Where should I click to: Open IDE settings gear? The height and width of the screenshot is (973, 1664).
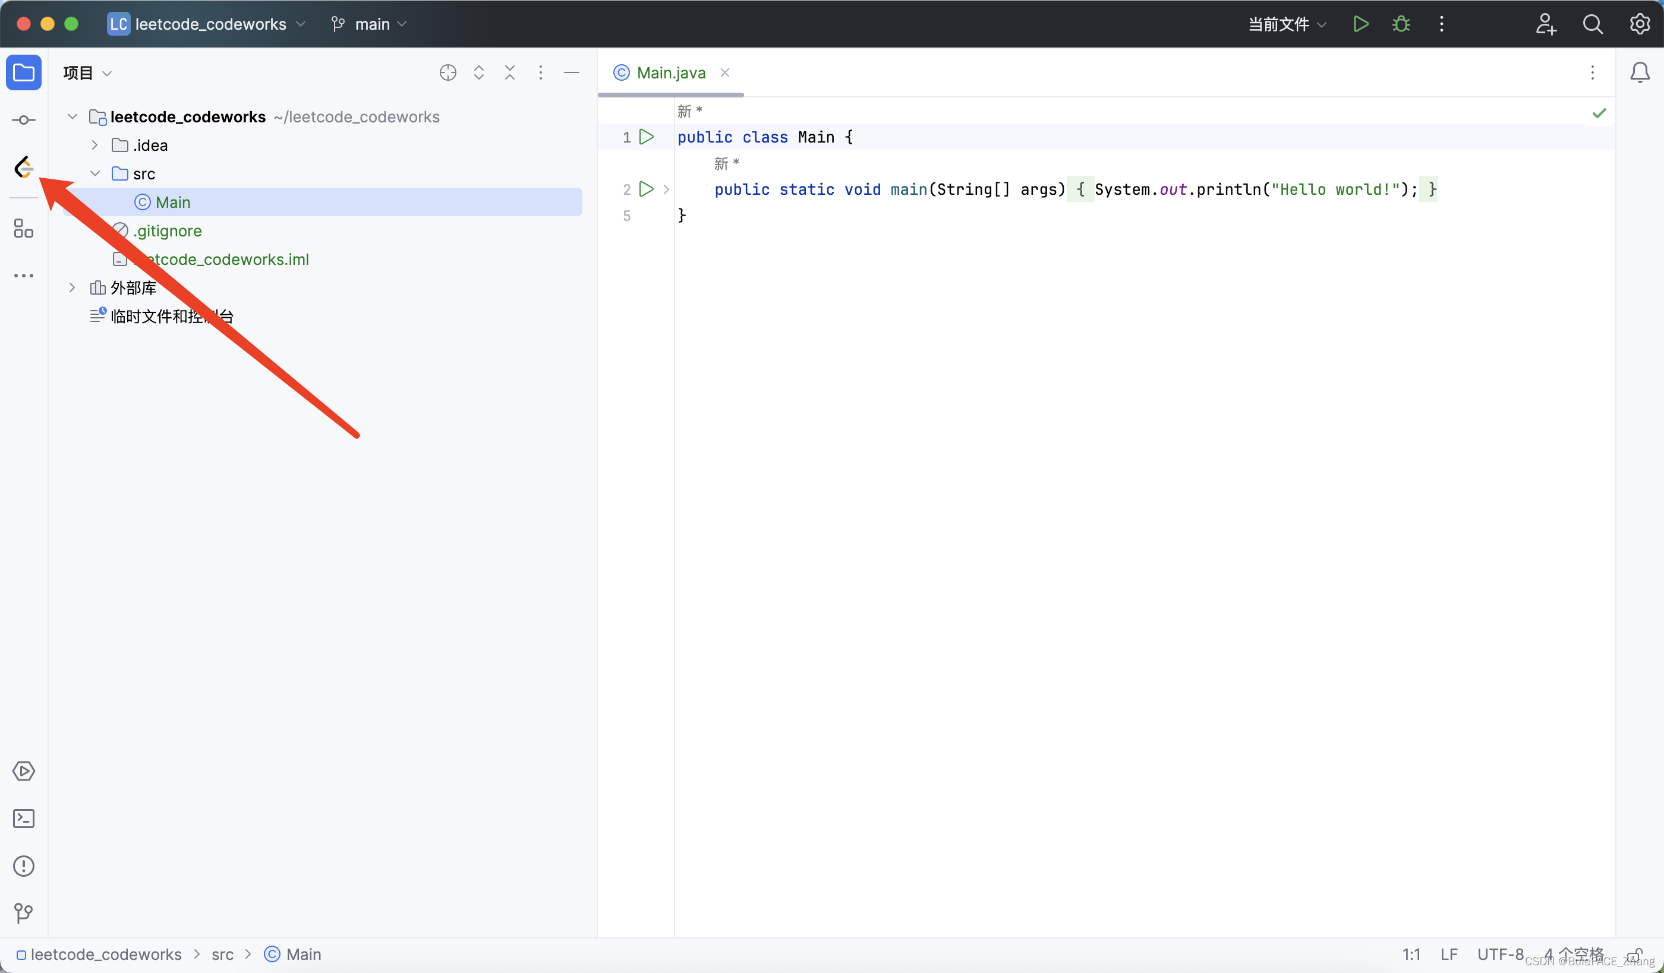1640,24
